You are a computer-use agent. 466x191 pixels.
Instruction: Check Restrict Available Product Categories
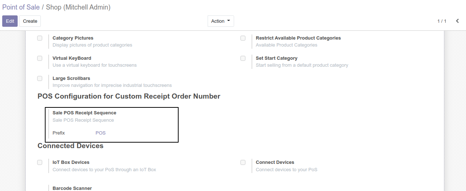click(x=243, y=38)
